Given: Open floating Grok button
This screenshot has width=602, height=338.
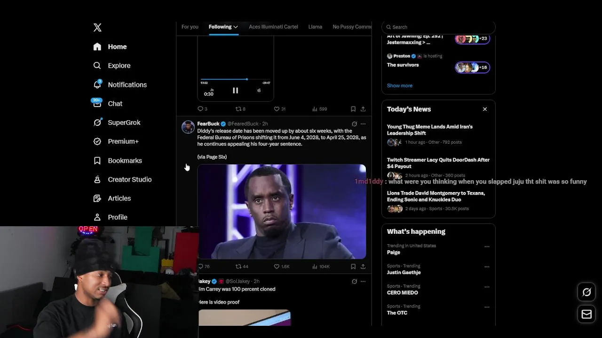Looking at the screenshot, I should [x=586, y=292].
